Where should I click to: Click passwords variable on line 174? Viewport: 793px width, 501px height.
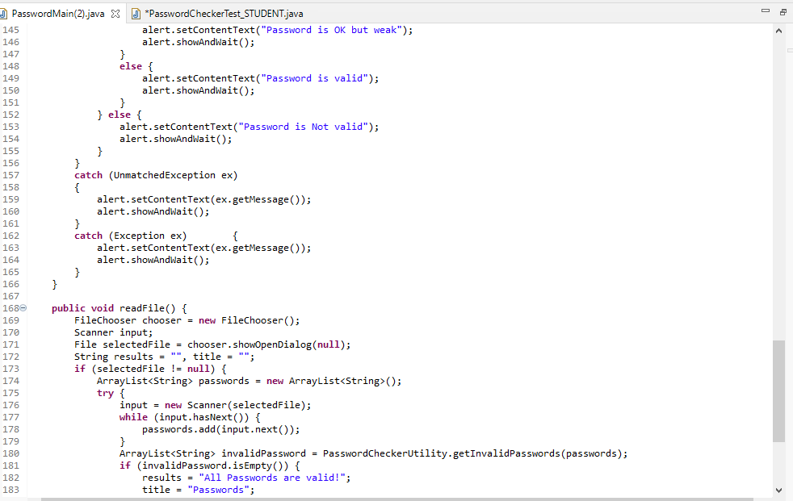224,381
